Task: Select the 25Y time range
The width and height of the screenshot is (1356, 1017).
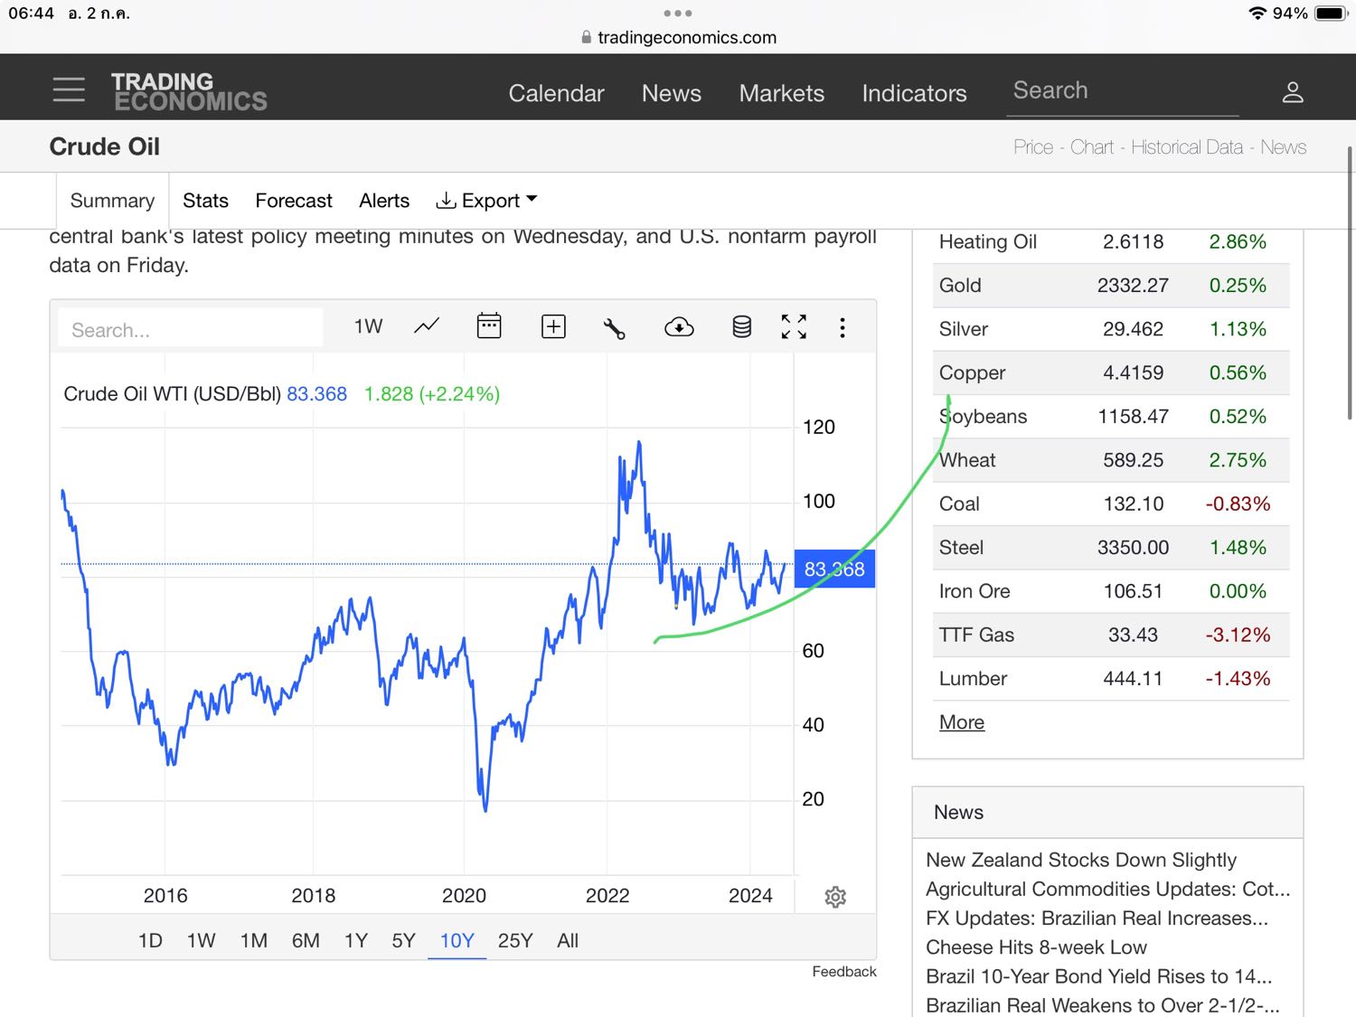Action: tap(515, 941)
